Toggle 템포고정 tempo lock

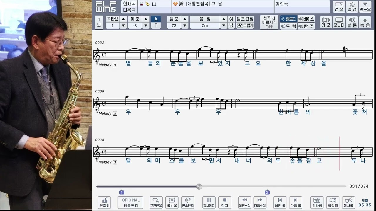pos(245,19)
